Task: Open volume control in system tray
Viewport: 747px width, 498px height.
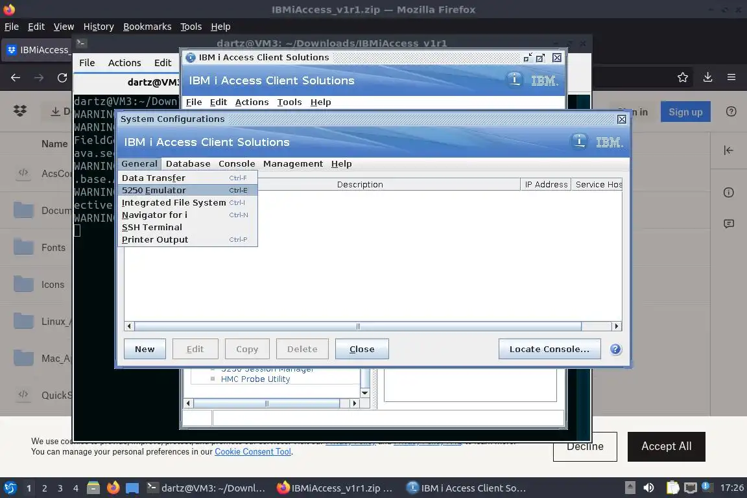Action: tap(648, 488)
